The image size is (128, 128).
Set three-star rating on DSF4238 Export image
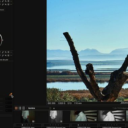click(111, 125)
